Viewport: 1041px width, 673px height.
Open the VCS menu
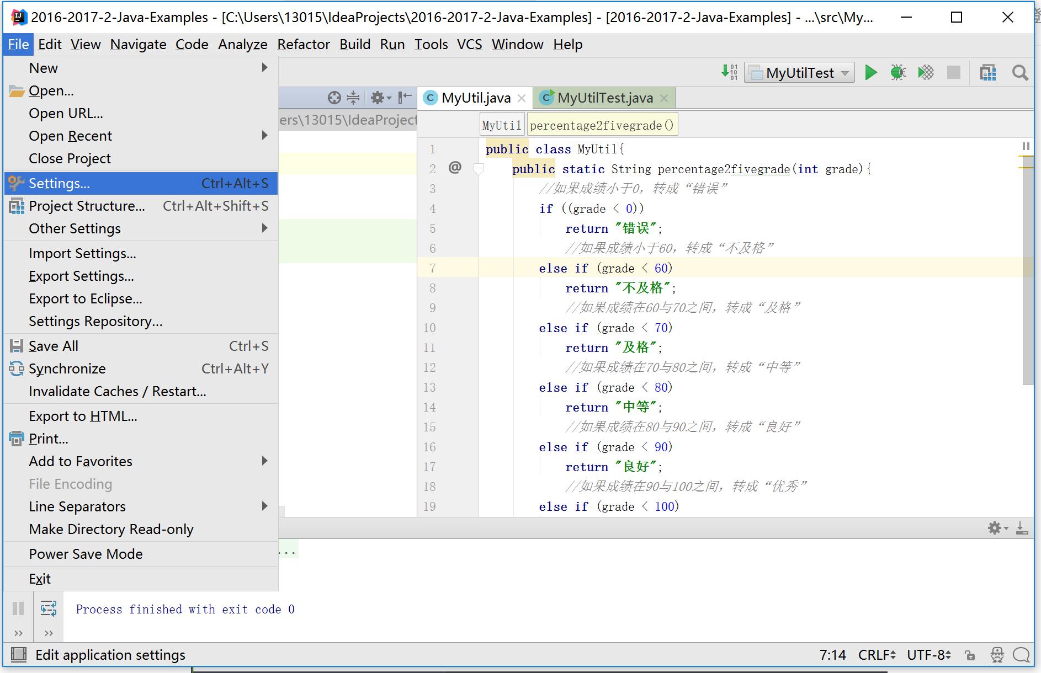click(x=470, y=44)
